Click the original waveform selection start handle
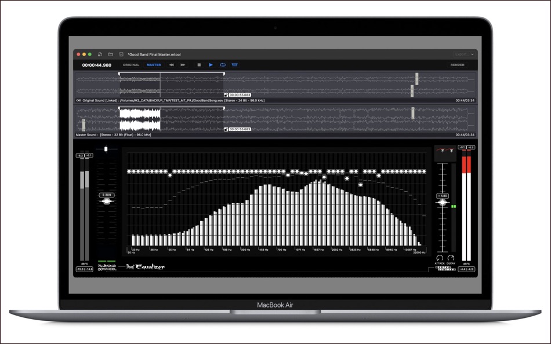The width and height of the screenshot is (551, 344). click(x=119, y=74)
